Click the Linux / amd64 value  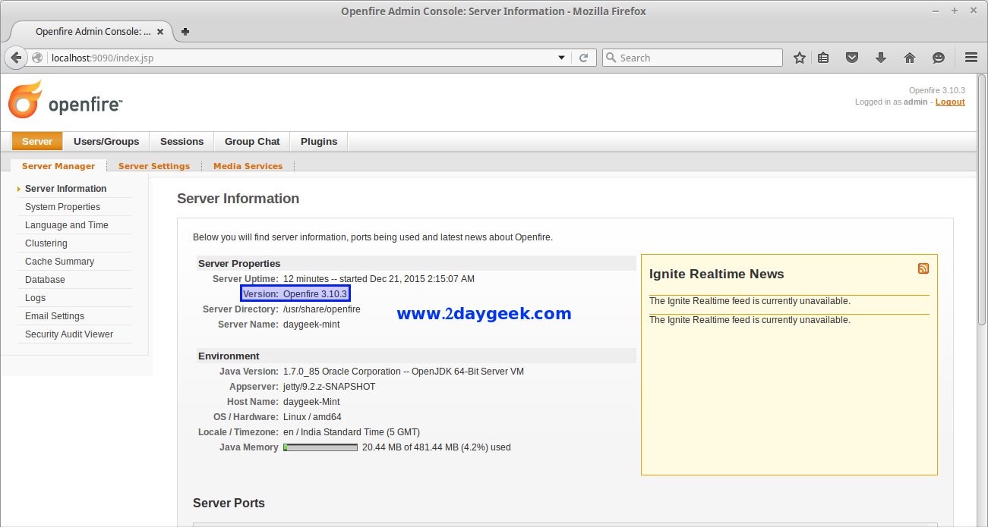tap(312, 417)
